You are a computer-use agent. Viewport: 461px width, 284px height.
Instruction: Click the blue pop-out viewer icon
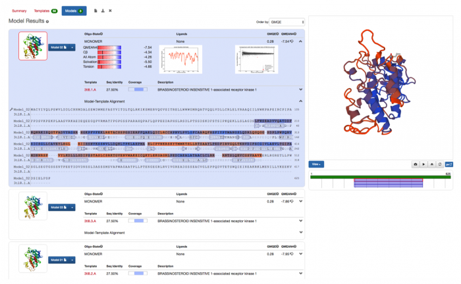point(449,164)
